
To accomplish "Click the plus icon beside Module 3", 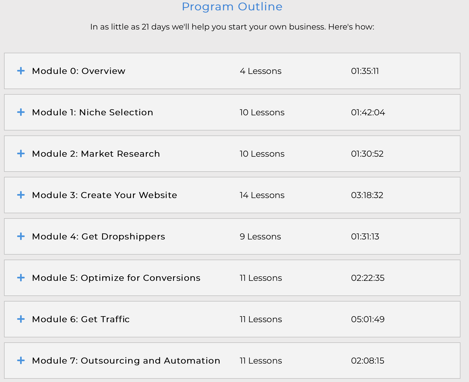I will click(x=21, y=195).
